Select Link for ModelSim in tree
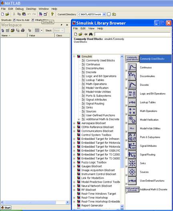This screenshot has height=211, width=173. pos(93,178)
